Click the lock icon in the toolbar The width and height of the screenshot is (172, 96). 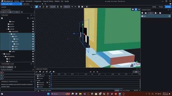pyautogui.click(x=58, y=7)
